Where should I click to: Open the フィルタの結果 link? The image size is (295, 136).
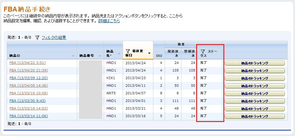[x=54, y=38]
